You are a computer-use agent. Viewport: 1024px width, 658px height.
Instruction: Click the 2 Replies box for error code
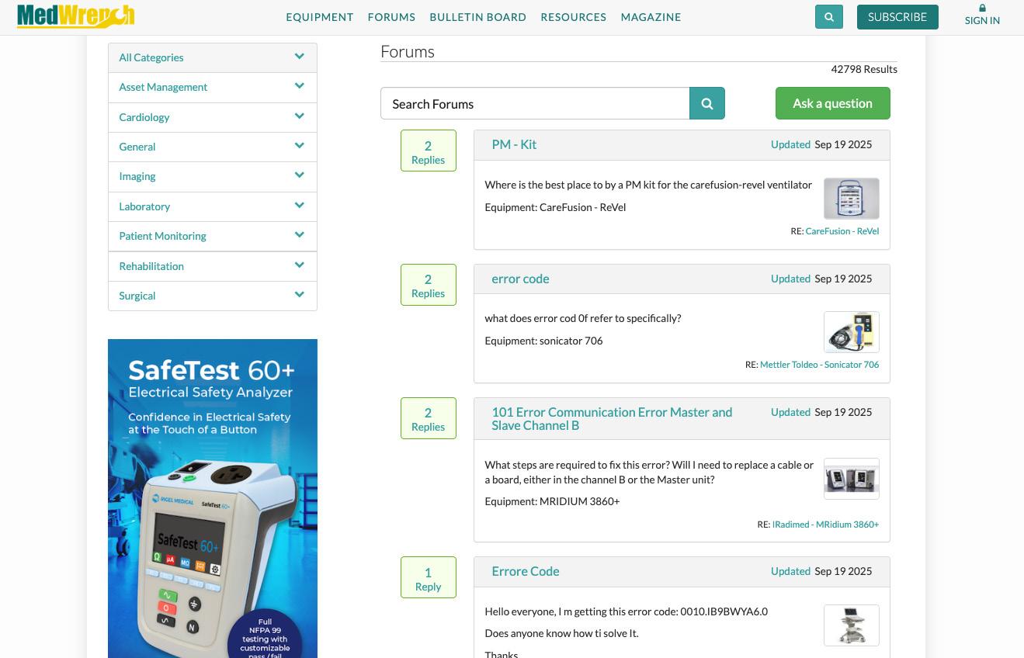429,285
